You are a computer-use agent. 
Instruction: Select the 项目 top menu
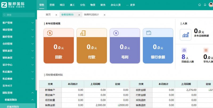click(x=62, y=5)
